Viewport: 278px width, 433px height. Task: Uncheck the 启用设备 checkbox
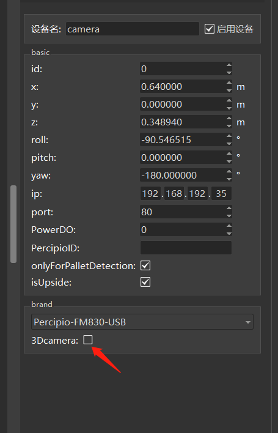[210, 29]
